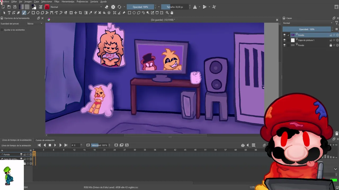This screenshot has height=190, width=339.
Task: Select the Freehand Brush tool
Action: 24,13
